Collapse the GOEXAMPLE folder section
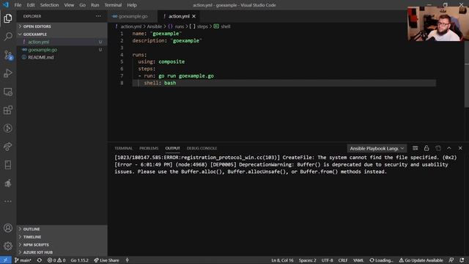Viewport: 469px width, 264px height. (62, 34)
